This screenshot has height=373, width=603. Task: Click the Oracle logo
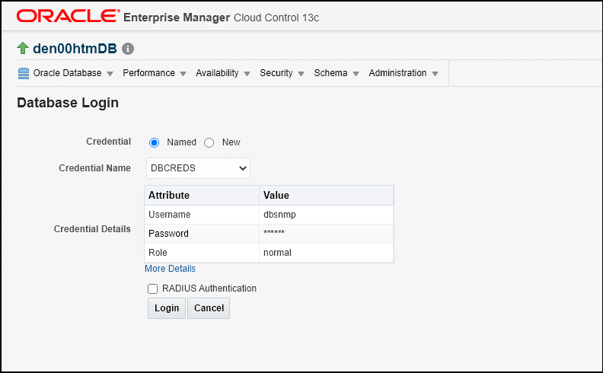coord(68,16)
